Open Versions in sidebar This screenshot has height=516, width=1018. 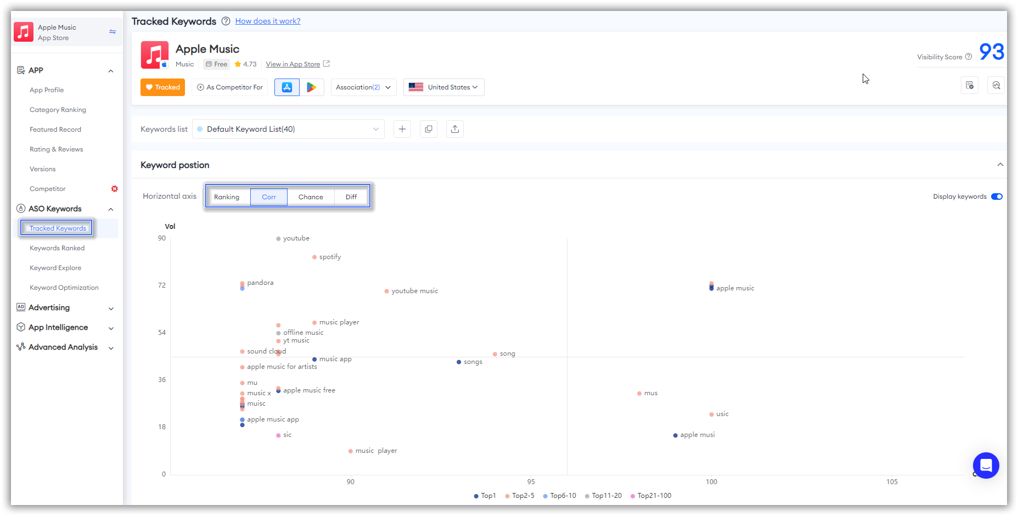43,169
